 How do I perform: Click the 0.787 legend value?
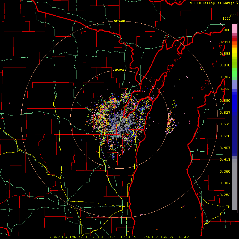pyautogui.click(x=225, y=77)
